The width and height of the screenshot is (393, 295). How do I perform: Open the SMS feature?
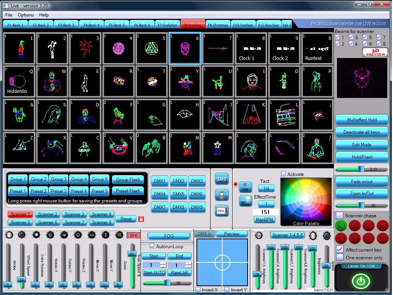click(x=221, y=179)
